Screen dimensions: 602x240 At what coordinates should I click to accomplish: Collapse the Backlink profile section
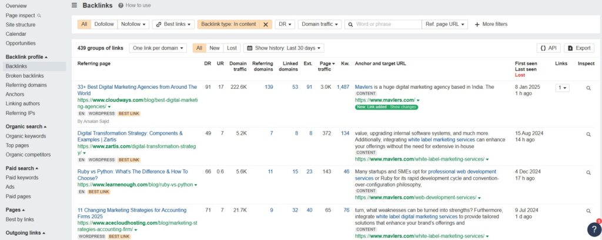(26, 57)
